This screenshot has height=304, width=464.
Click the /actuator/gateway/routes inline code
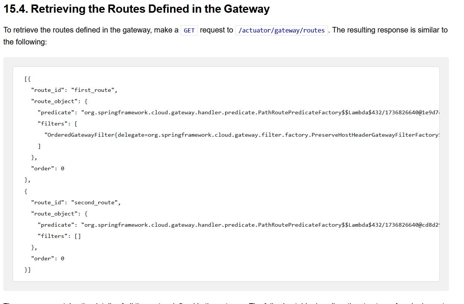pos(282,31)
